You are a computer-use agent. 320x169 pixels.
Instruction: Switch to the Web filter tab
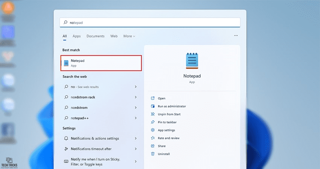[x=114, y=36]
